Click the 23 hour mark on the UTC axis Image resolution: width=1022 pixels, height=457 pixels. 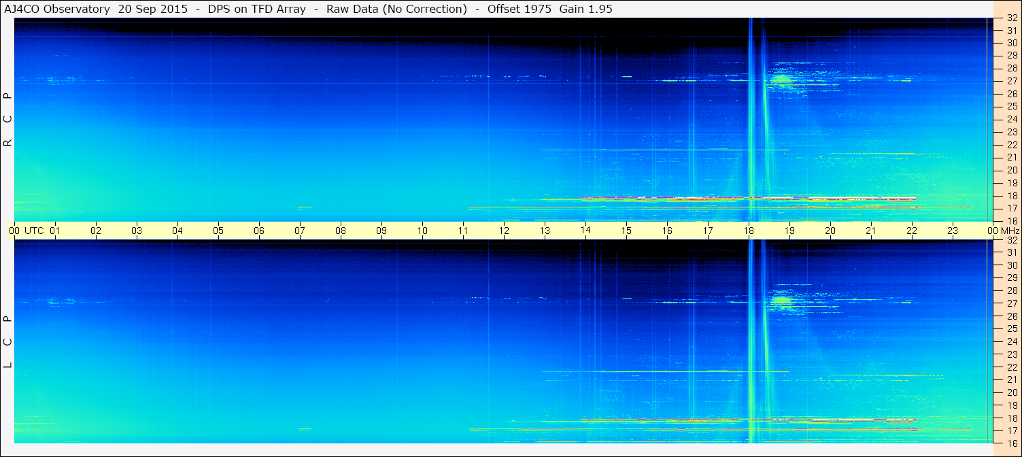tap(952, 231)
